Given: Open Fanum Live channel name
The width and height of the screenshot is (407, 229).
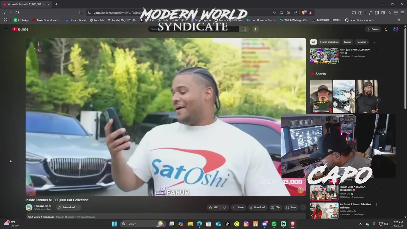Looking at the screenshot, I should 41,206.
